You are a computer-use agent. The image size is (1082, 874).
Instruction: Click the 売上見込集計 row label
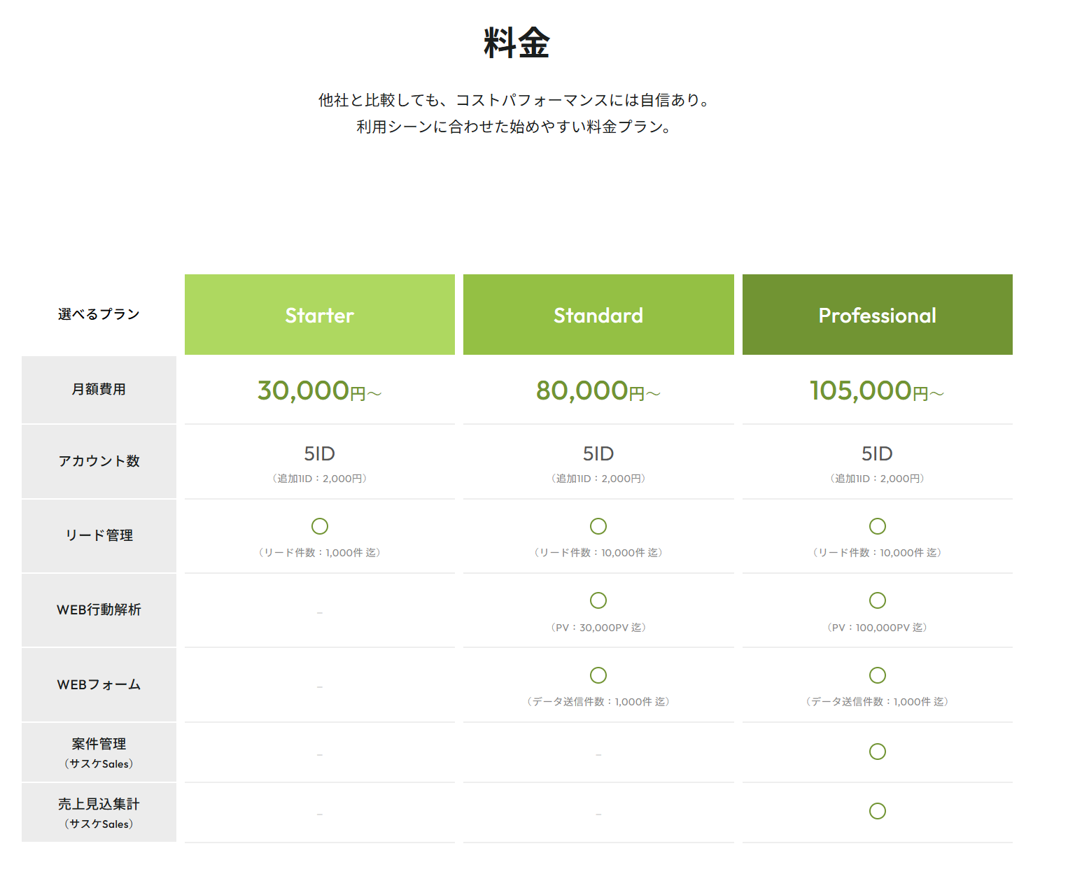click(99, 805)
